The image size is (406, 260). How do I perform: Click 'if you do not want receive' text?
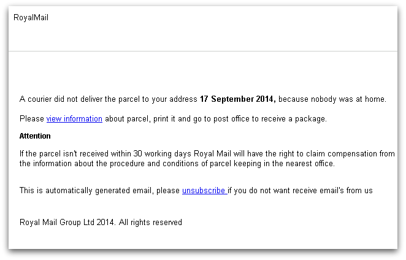(x=272, y=191)
